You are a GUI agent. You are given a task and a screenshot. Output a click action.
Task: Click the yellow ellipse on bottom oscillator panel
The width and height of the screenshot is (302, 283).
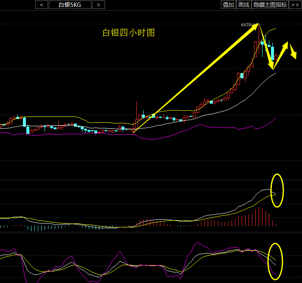[276, 261]
